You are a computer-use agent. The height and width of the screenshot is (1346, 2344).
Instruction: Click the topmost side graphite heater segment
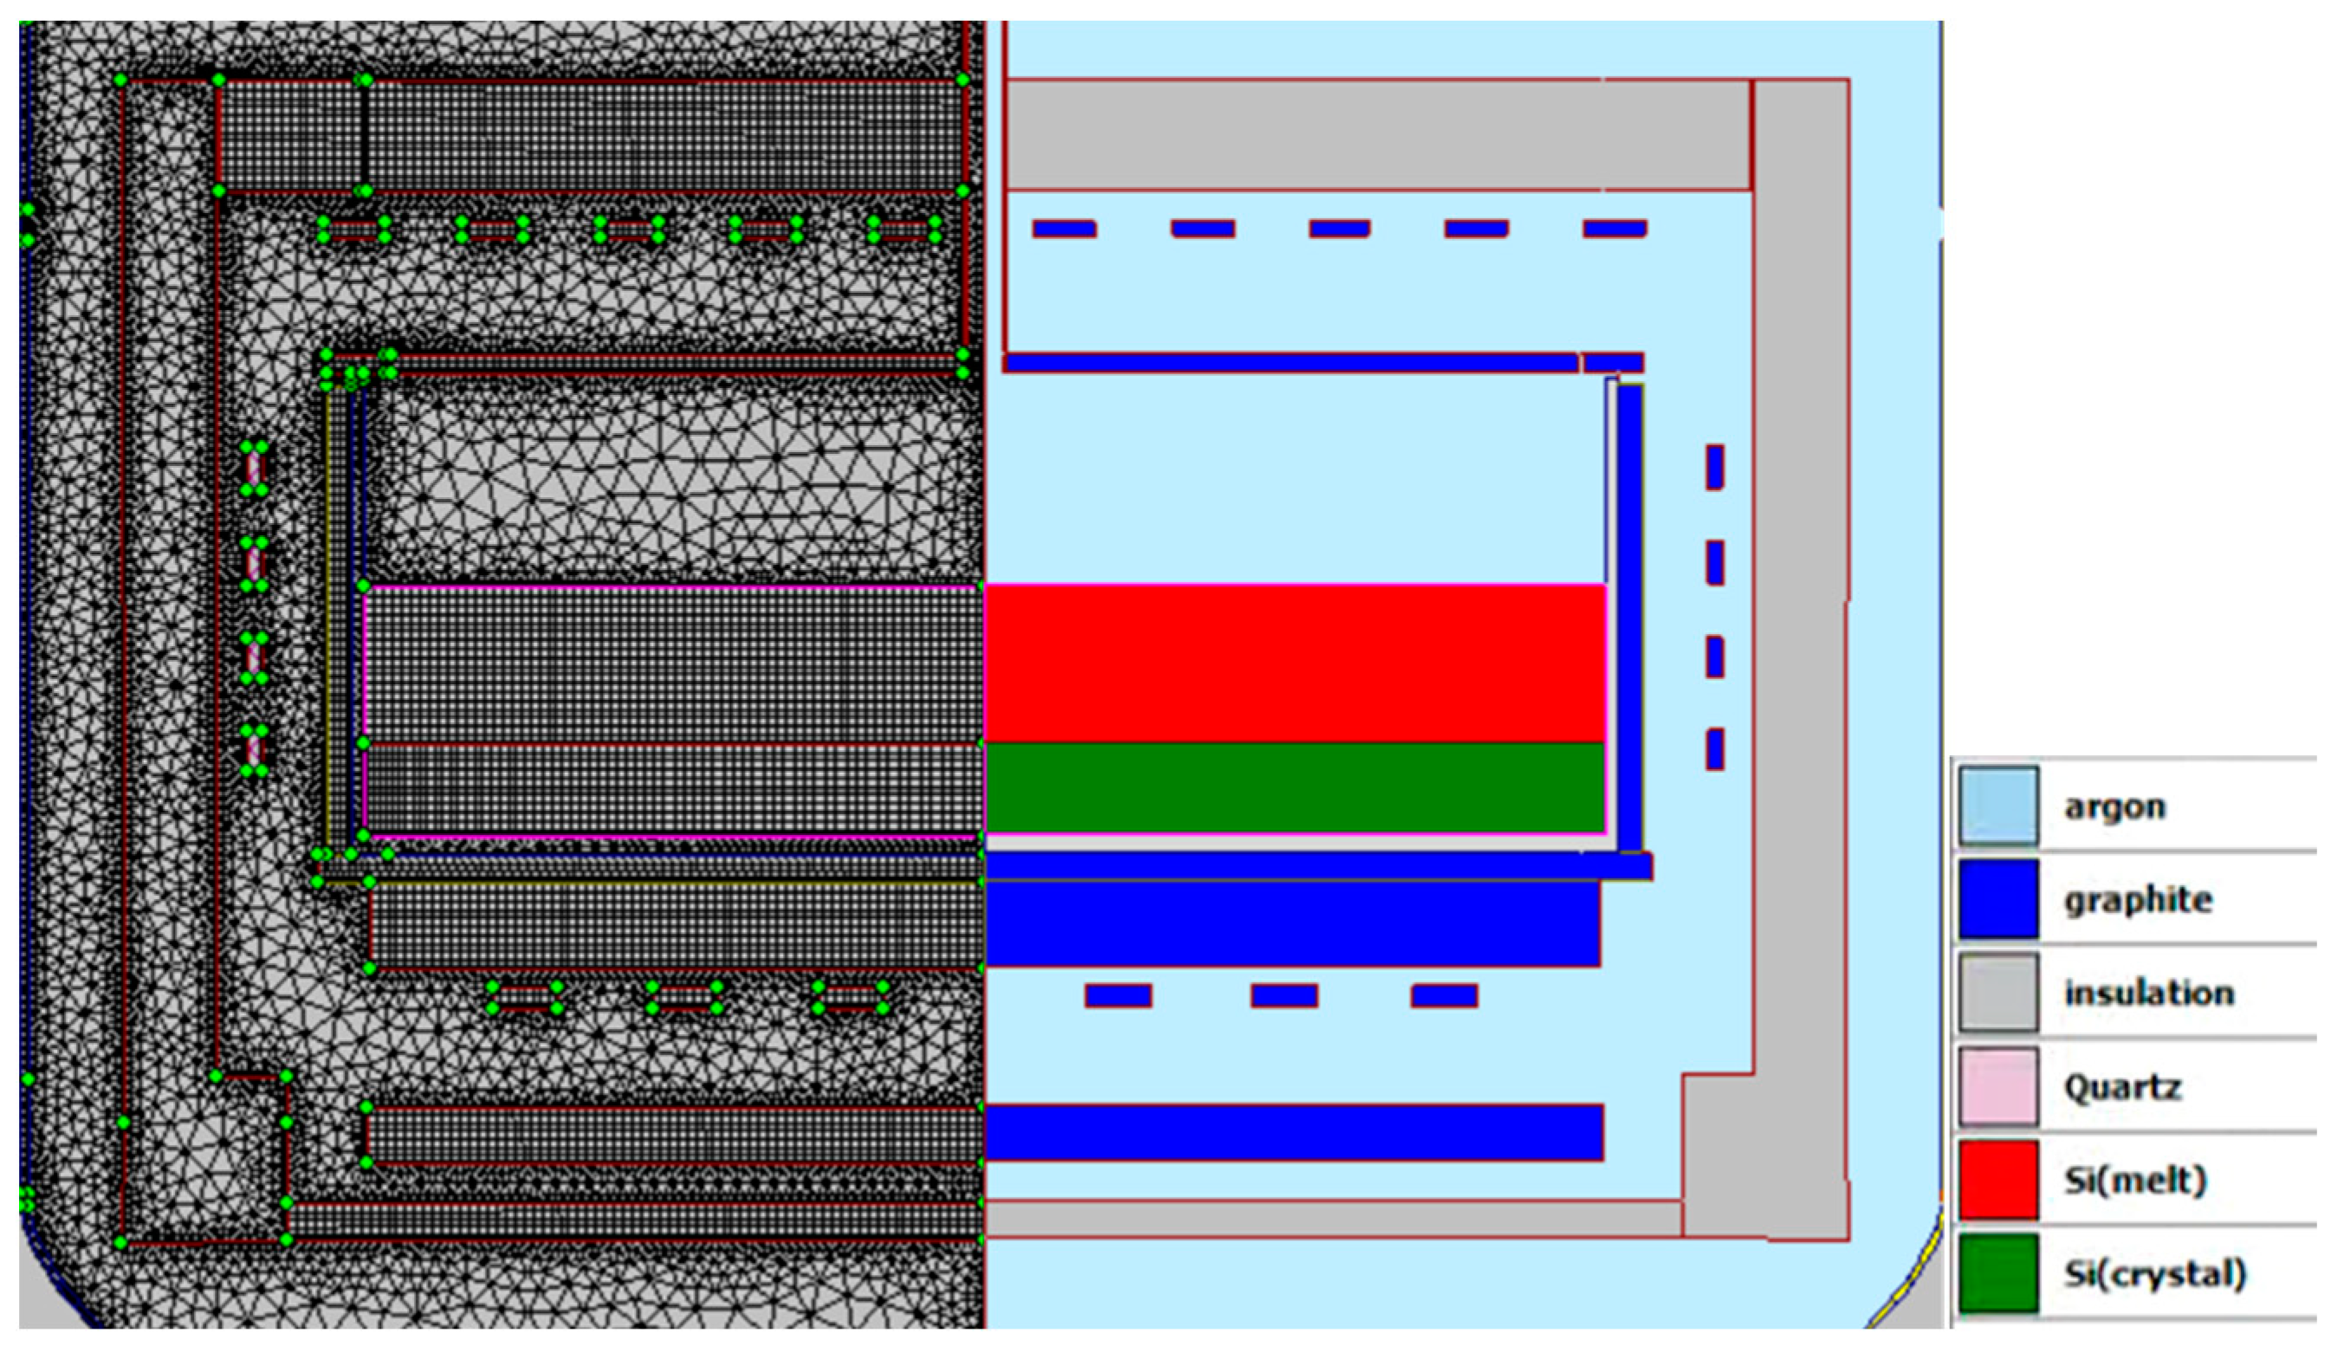coord(1714,467)
